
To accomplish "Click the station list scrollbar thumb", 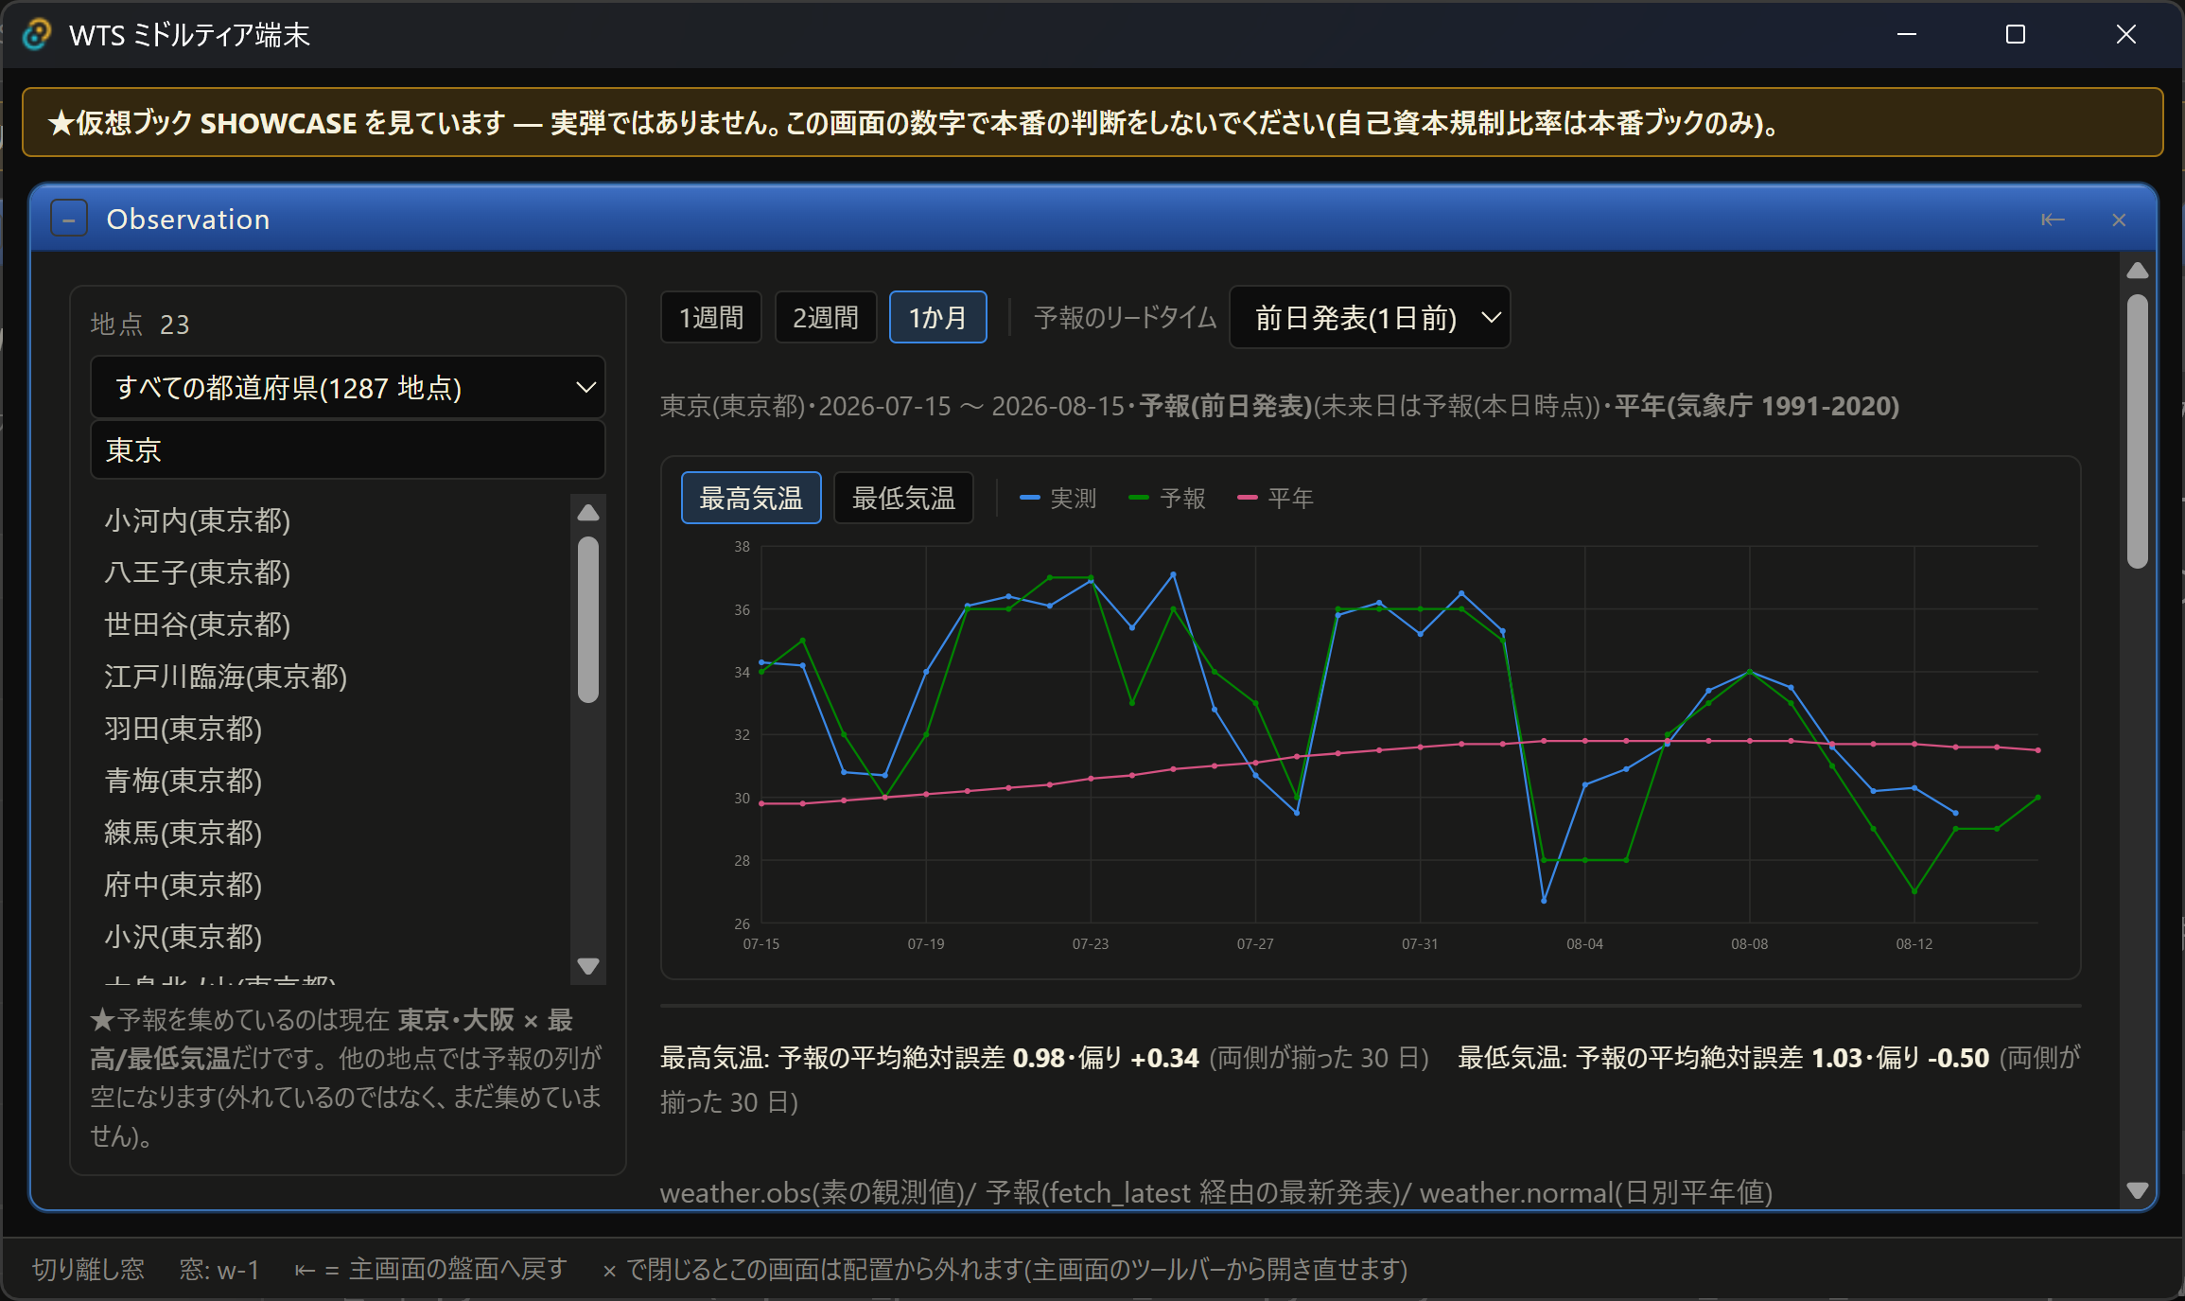I will pyautogui.click(x=588, y=620).
